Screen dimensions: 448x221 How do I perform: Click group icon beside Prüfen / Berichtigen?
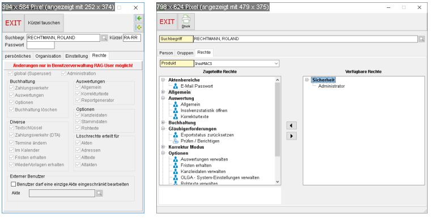click(176, 141)
